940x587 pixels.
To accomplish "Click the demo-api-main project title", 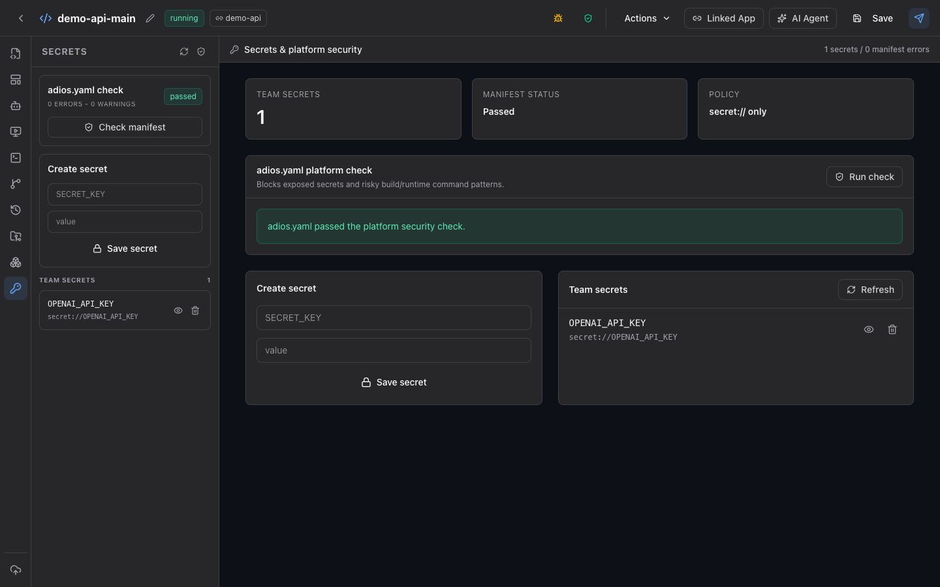I will pos(97,18).
